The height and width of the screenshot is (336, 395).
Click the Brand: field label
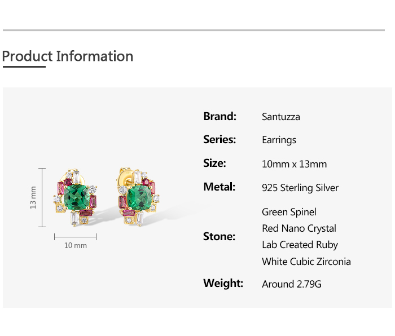tap(220, 117)
